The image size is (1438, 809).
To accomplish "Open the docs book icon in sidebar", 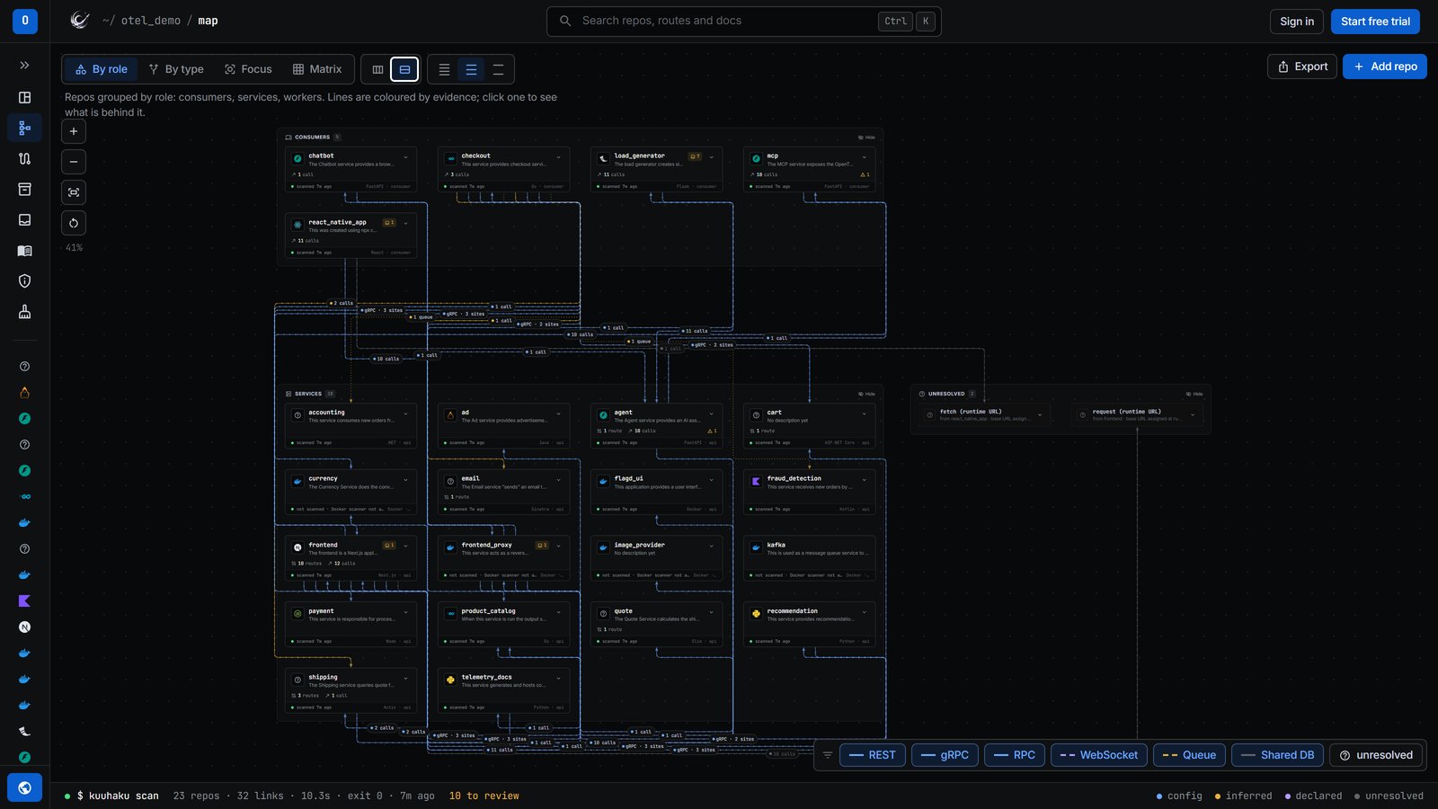I will click(x=24, y=251).
